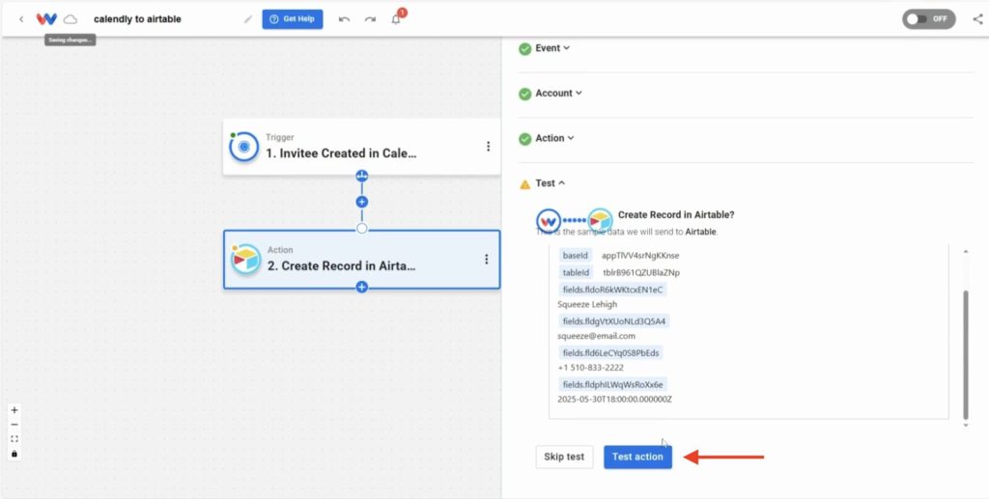Click the cloud save status icon
The width and height of the screenshot is (989, 499).
tap(71, 19)
